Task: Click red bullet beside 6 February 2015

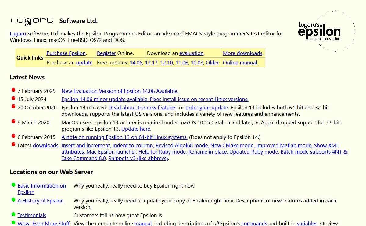Action: 13,136
